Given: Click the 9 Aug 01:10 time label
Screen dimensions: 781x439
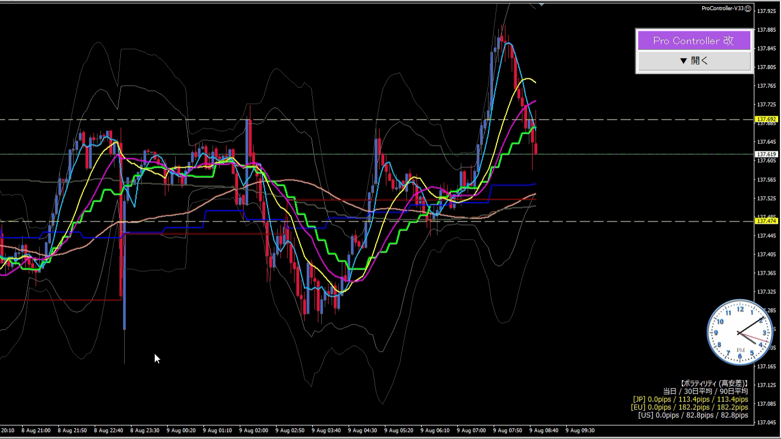Looking at the screenshot, I should point(217,431).
